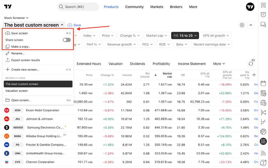
Task: Select Valuation screen from recently used
Action: (x=38, y=91)
